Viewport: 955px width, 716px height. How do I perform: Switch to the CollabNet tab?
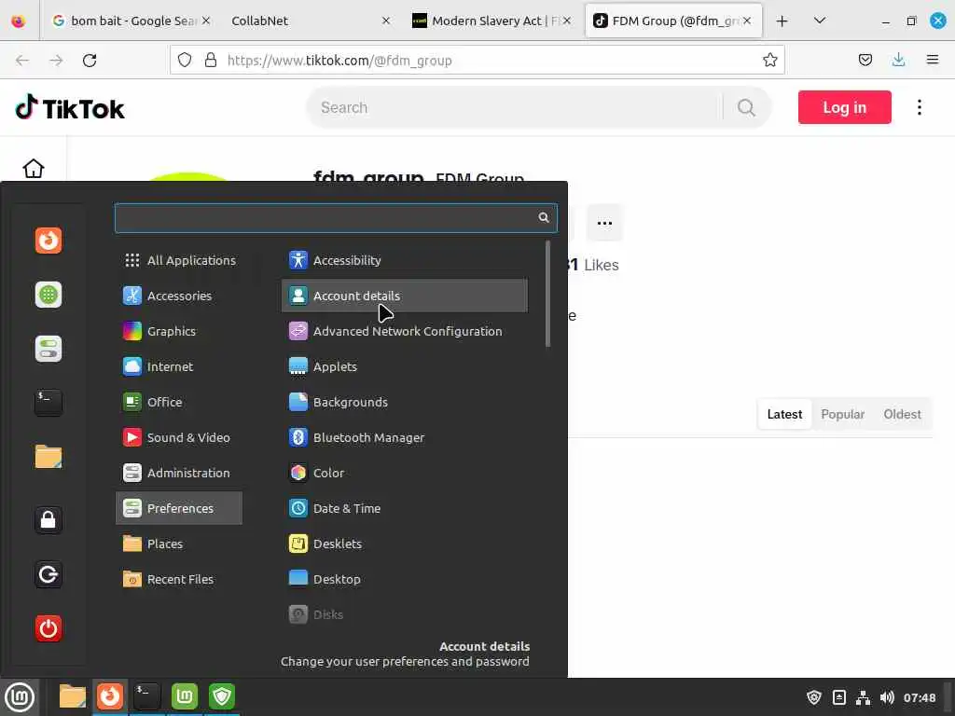309,21
